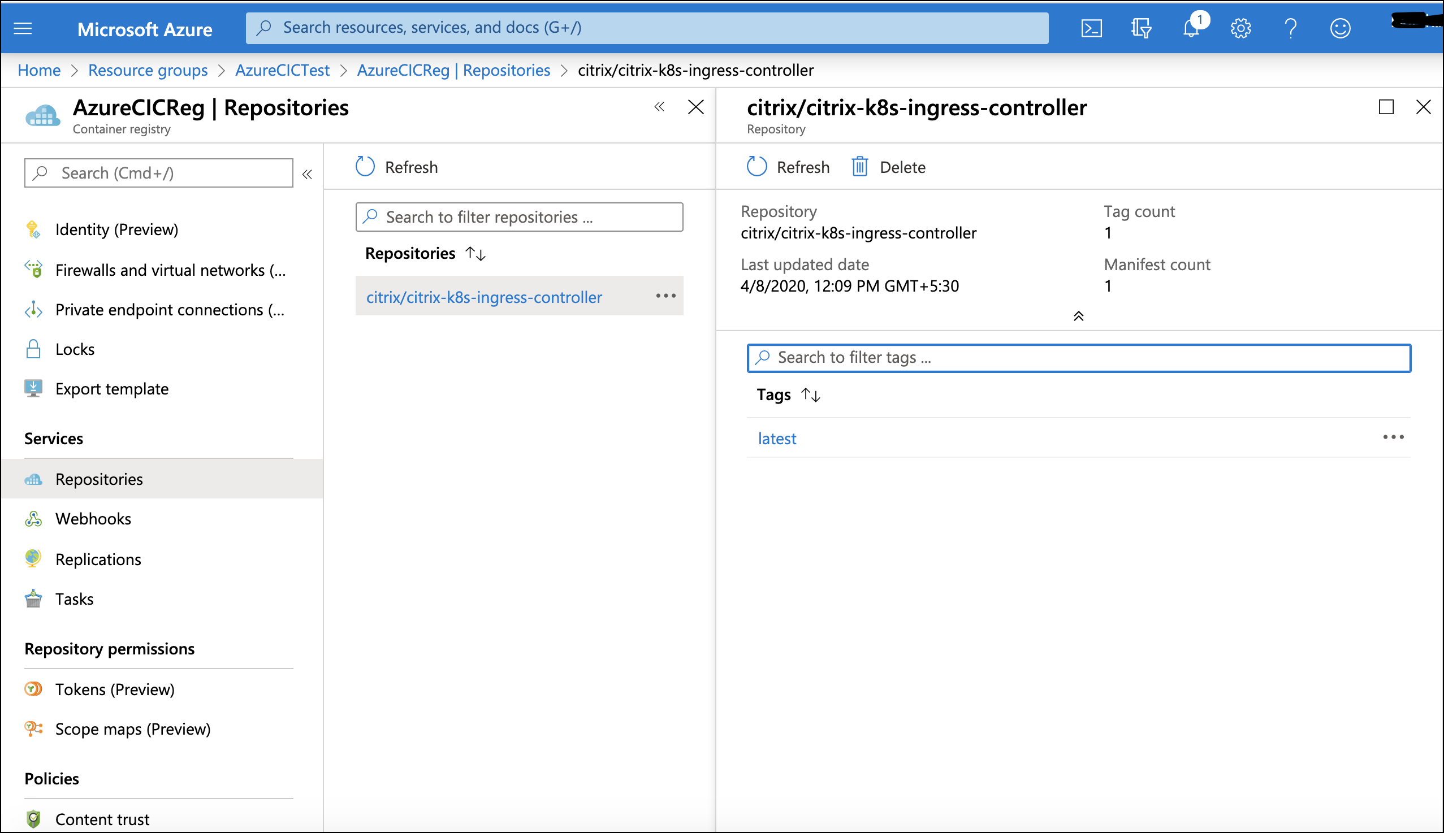
Task: Click the Delete trash icon
Action: [859, 167]
